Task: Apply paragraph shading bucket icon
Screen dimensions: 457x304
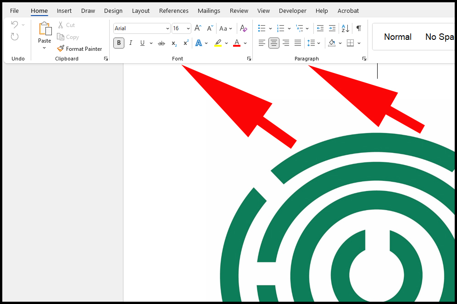Action: [x=332, y=43]
